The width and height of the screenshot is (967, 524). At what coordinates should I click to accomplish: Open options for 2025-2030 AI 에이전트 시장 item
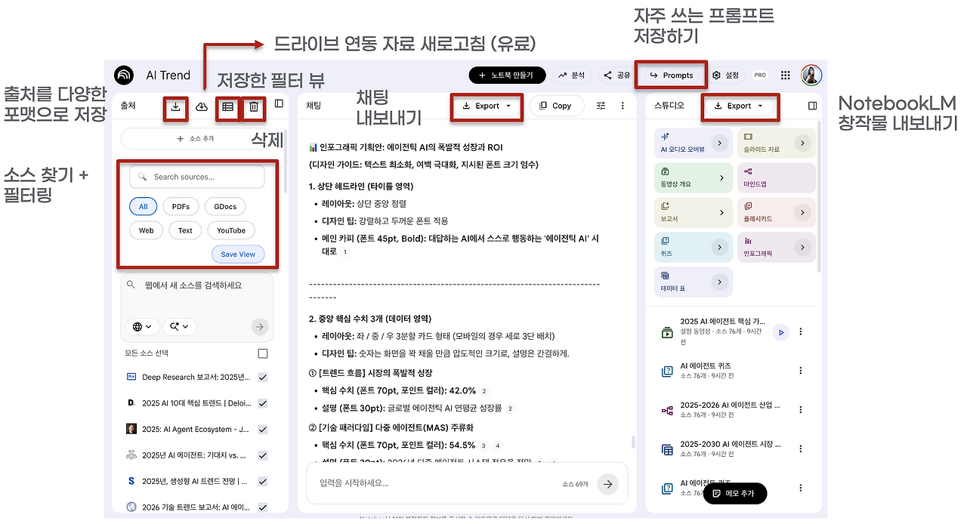(x=801, y=449)
